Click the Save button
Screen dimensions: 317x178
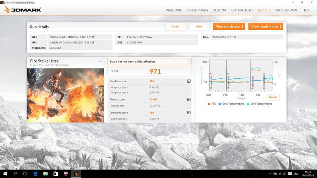click(x=199, y=27)
